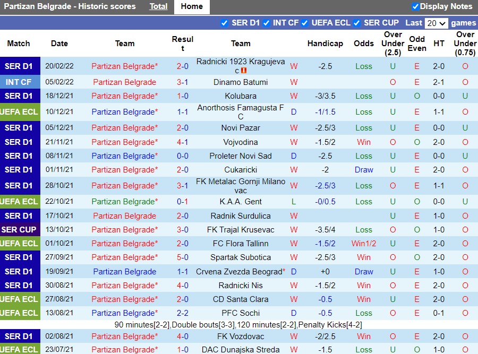The height and width of the screenshot is (354, 478).
Task: Click FK Metalac Gornji Milanovac link
Action: point(241,186)
